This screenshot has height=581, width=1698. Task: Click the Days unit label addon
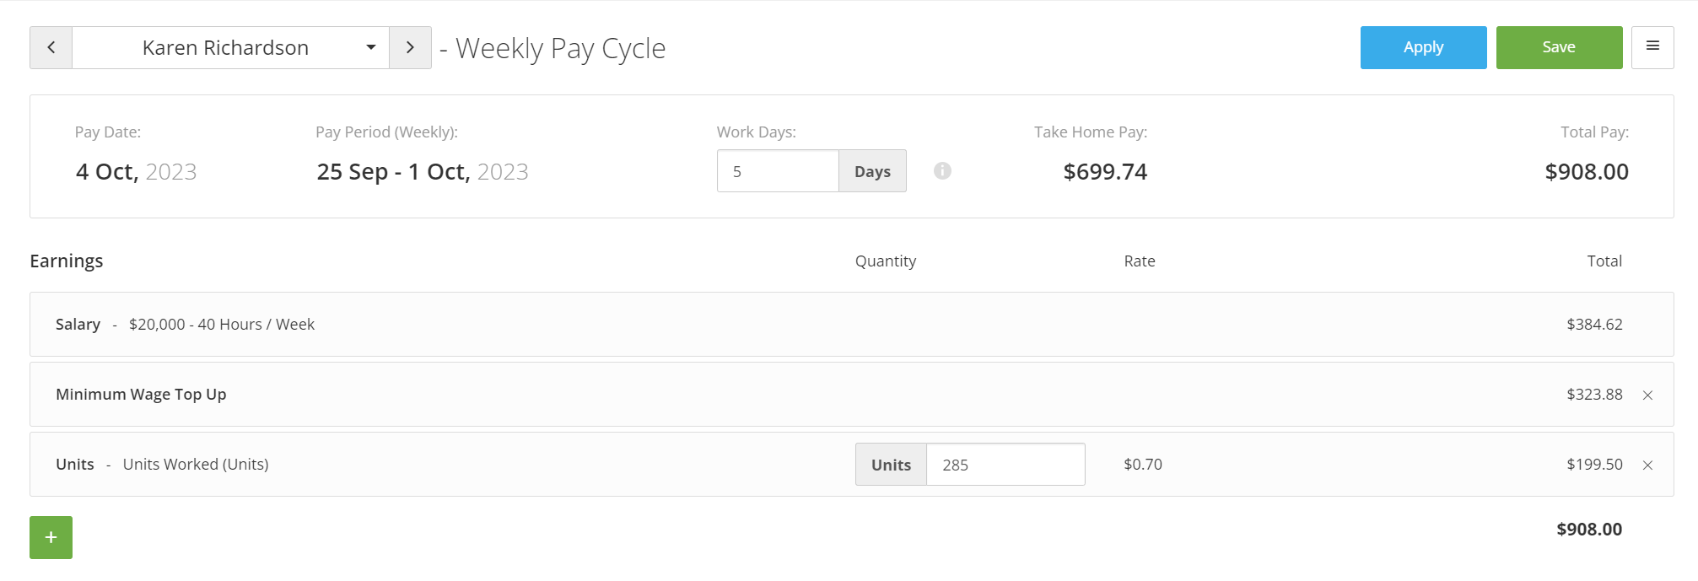(872, 171)
